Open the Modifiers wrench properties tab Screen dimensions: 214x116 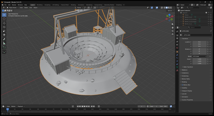(177, 55)
